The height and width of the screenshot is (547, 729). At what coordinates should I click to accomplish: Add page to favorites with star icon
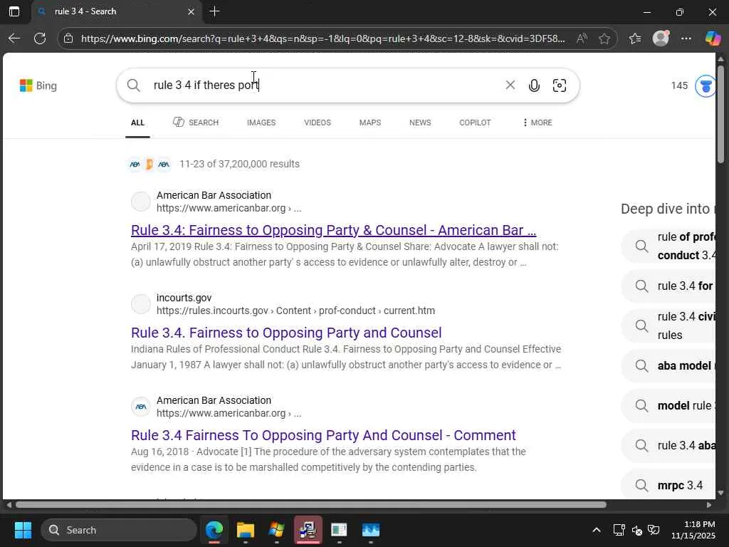pyautogui.click(x=604, y=38)
